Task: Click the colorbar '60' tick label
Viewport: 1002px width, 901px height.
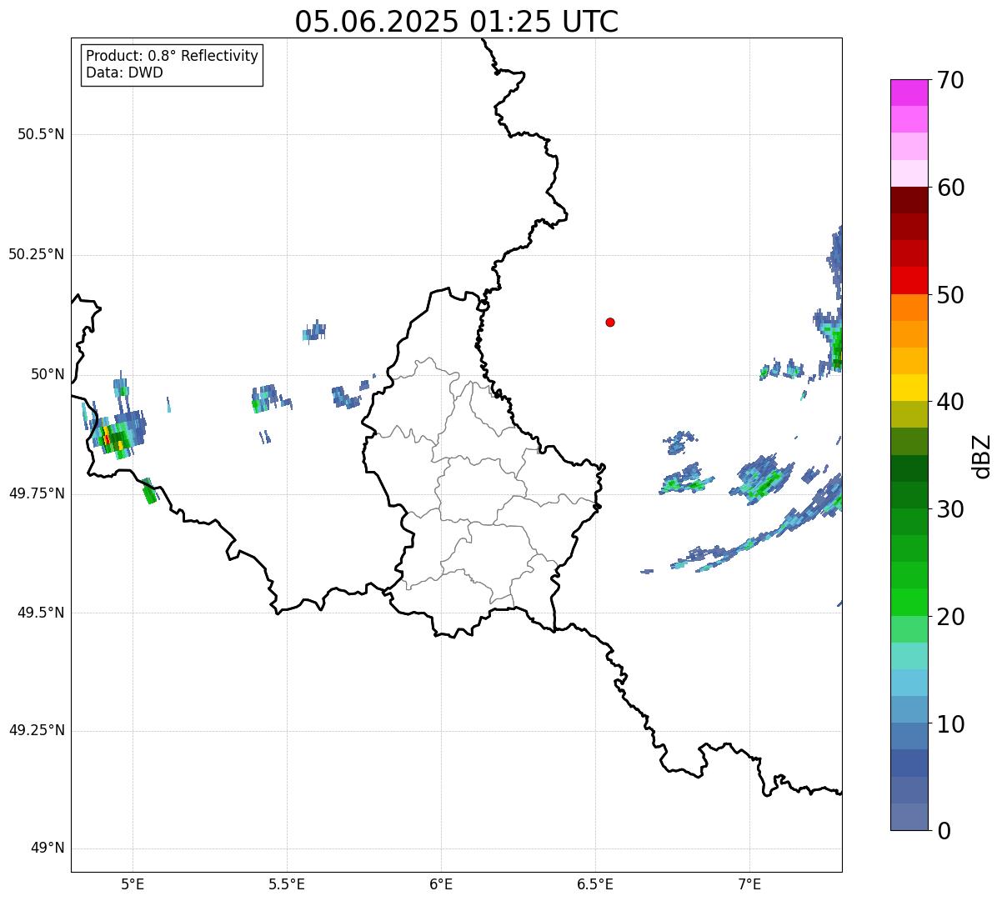Action: click(951, 188)
